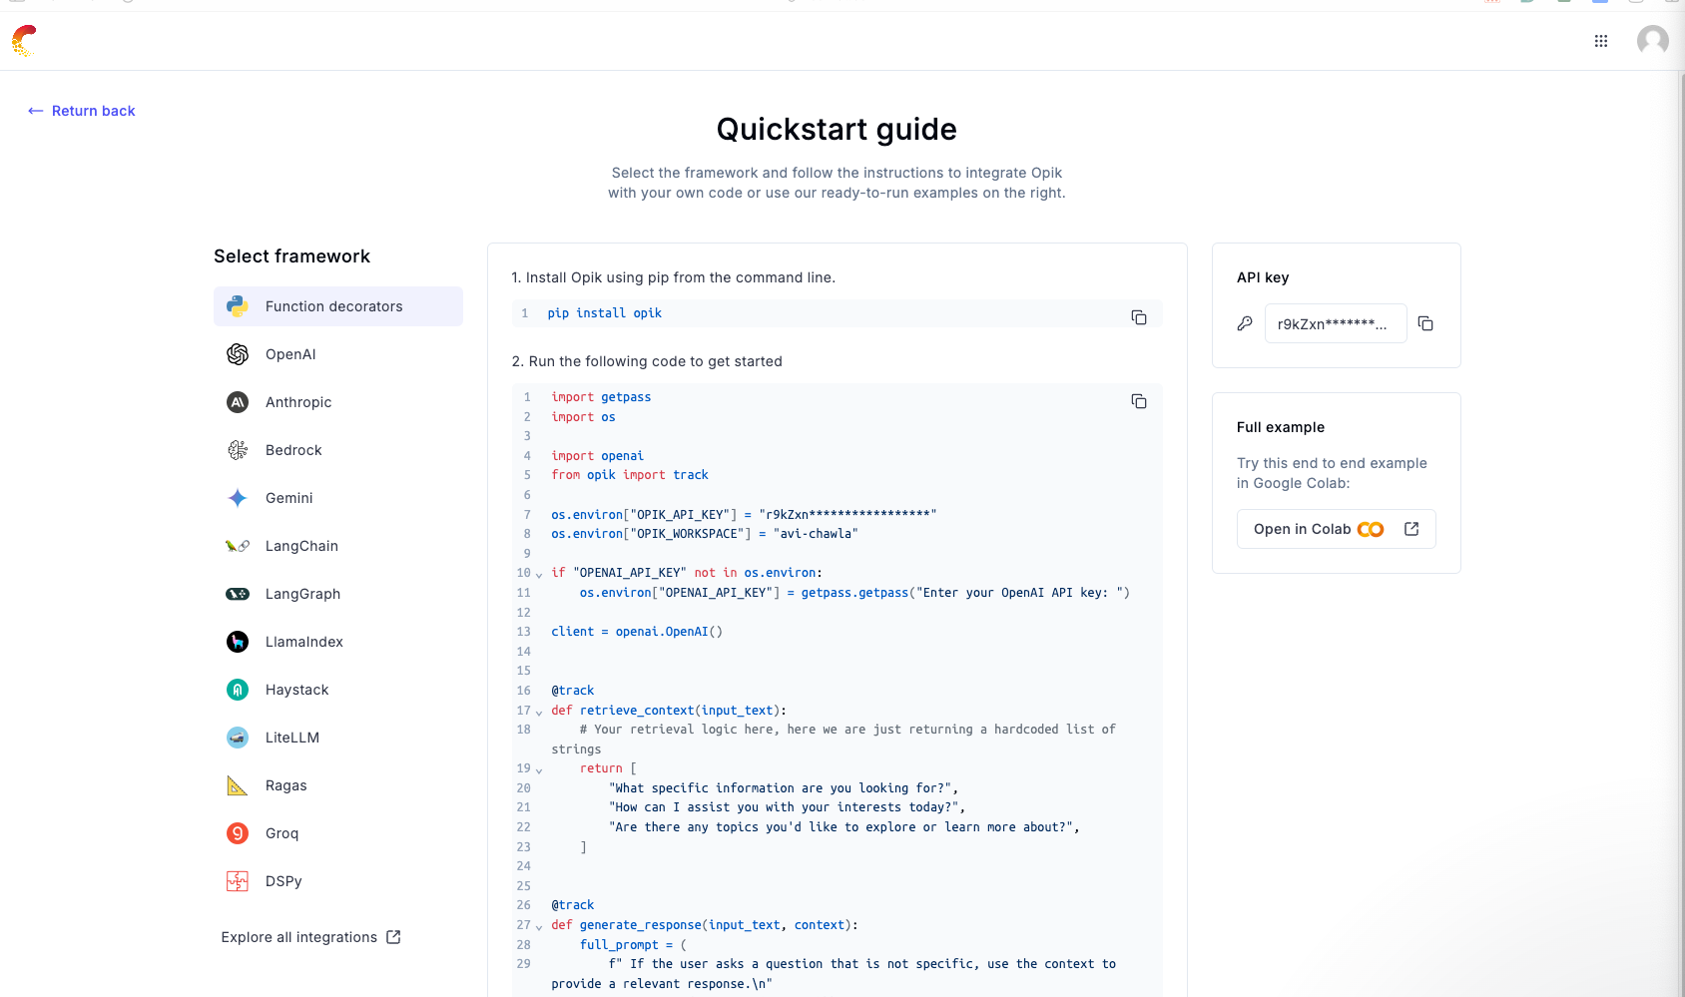Screen dimensions: 1685x997
Task: Click the key icon beside API key
Action: [x=1245, y=323]
